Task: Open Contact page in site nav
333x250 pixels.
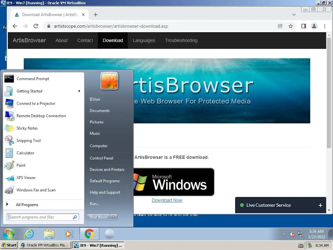Action: tap(85, 40)
